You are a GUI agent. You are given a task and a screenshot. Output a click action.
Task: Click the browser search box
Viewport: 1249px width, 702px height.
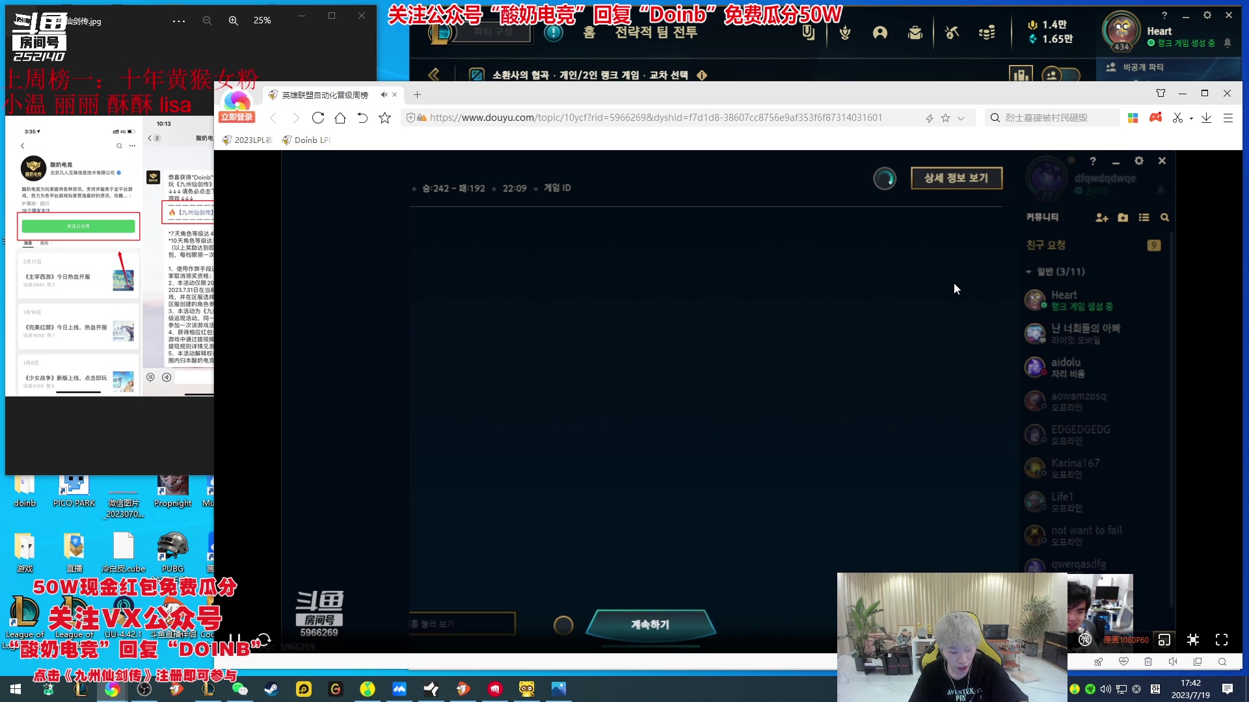pos(1054,118)
